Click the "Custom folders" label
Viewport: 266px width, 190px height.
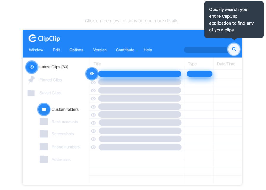click(65, 109)
